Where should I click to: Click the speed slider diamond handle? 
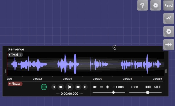pos(114,92)
